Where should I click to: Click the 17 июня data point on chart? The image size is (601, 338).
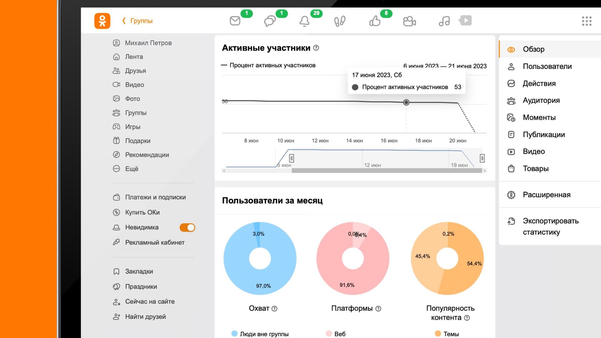click(406, 102)
